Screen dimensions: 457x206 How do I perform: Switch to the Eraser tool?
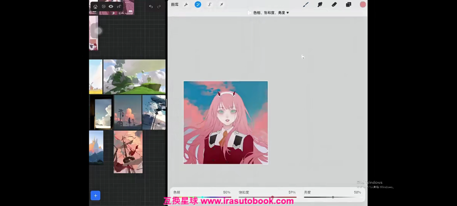click(x=334, y=4)
